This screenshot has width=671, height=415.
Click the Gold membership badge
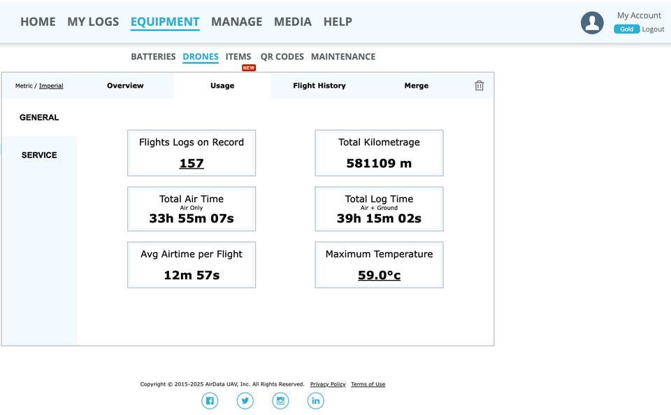point(626,29)
